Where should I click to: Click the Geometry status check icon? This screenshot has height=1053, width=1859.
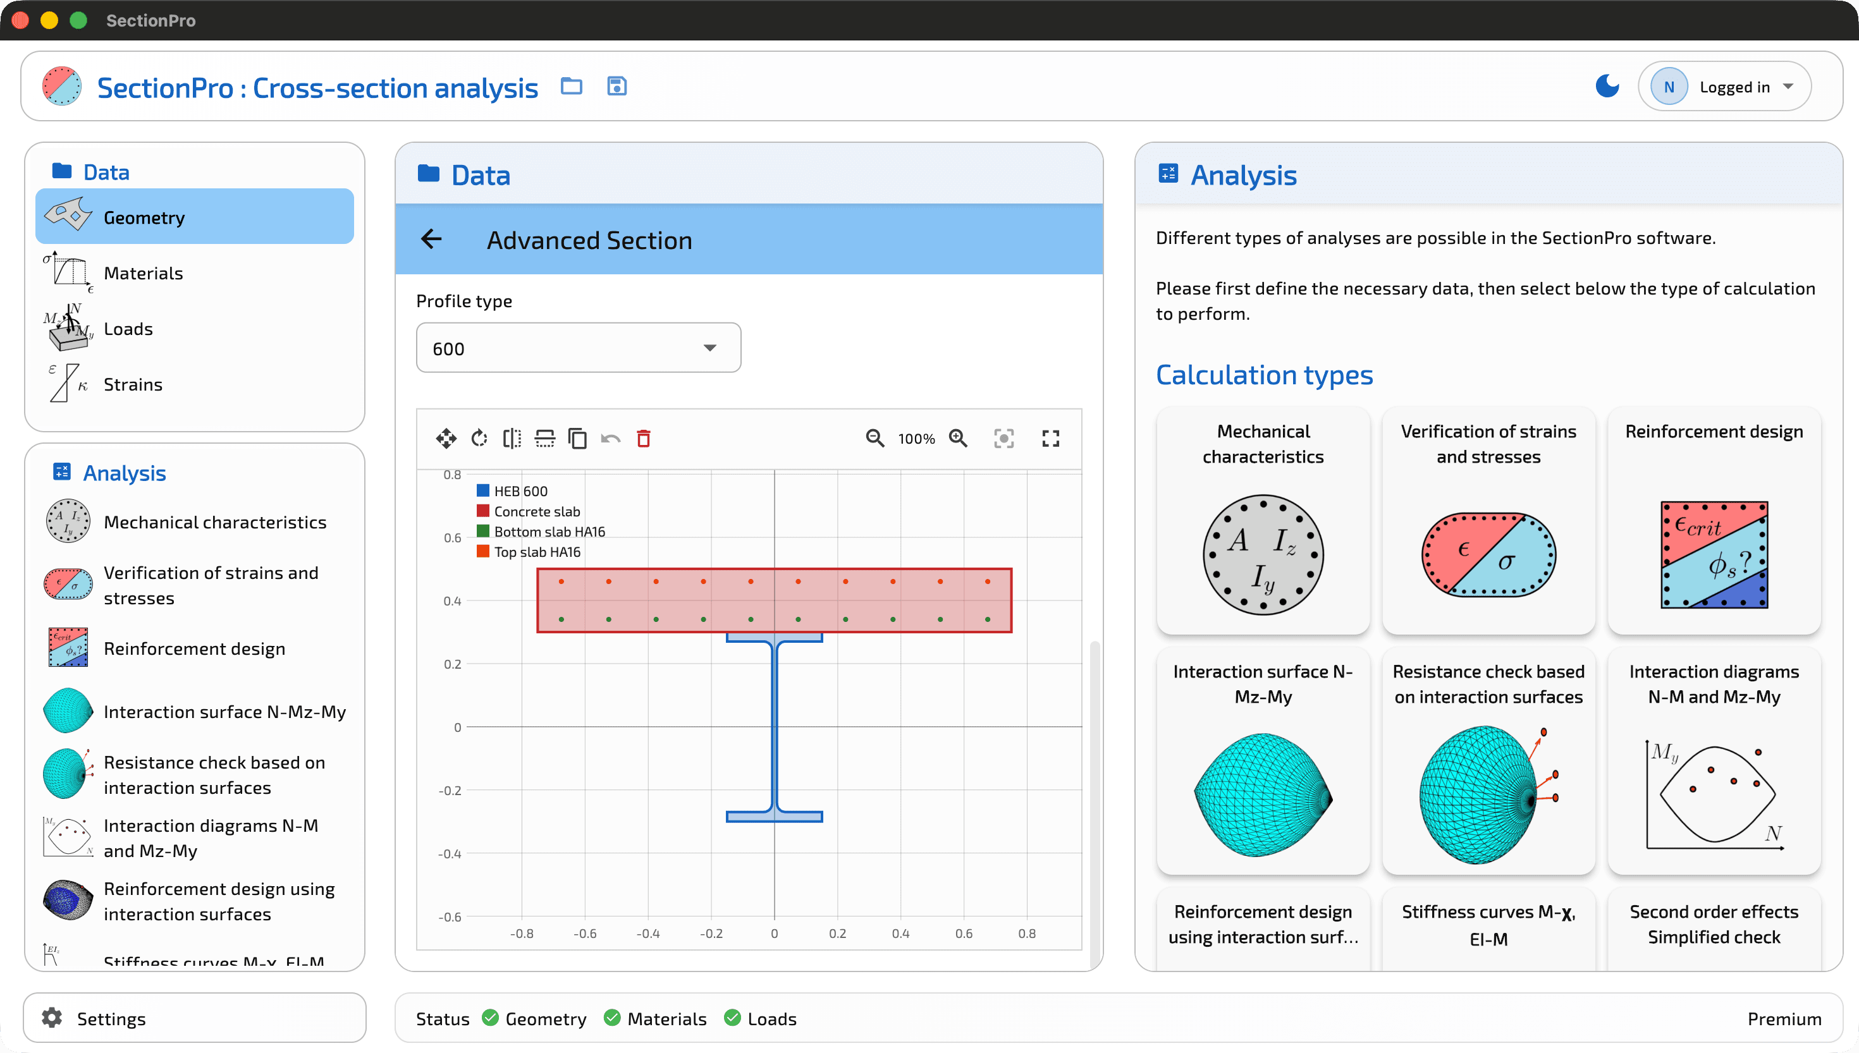point(491,1018)
